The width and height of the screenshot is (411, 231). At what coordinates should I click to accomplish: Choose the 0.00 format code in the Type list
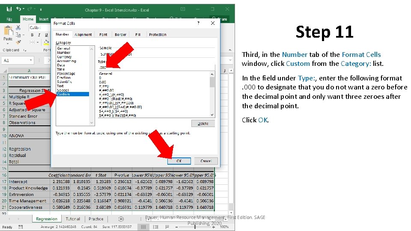click(102, 82)
